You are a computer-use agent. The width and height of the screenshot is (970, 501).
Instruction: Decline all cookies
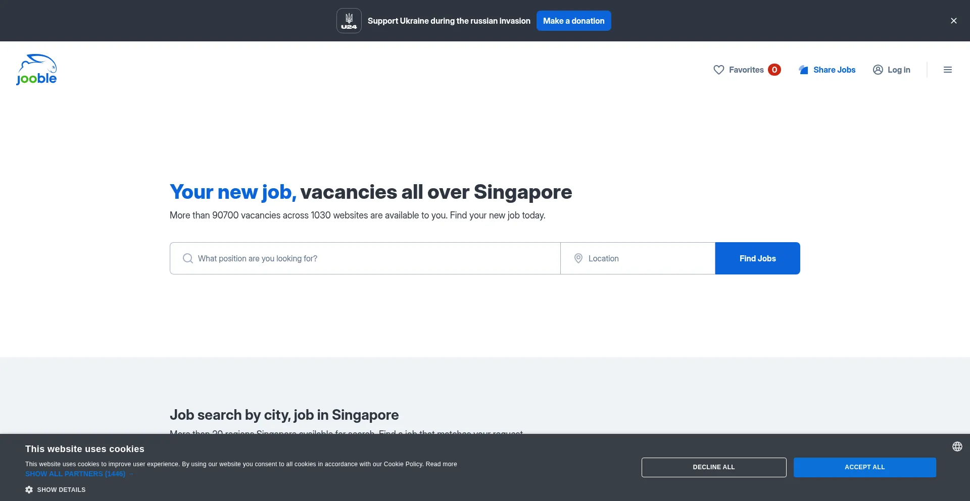click(x=713, y=467)
